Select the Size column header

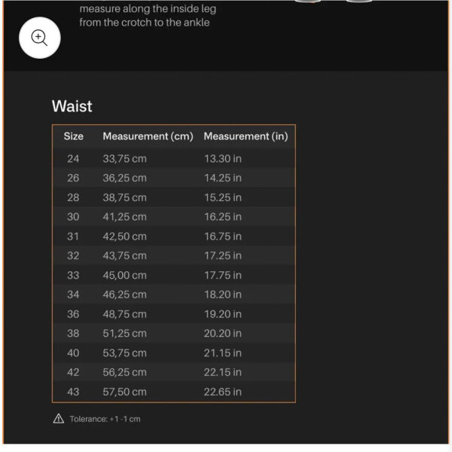coord(73,136)
